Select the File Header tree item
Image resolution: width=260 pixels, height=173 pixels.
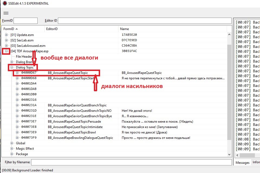click(24, 57)
